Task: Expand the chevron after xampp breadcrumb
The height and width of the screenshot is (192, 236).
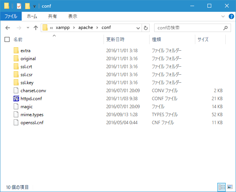Action: click(x=74, y=28)
